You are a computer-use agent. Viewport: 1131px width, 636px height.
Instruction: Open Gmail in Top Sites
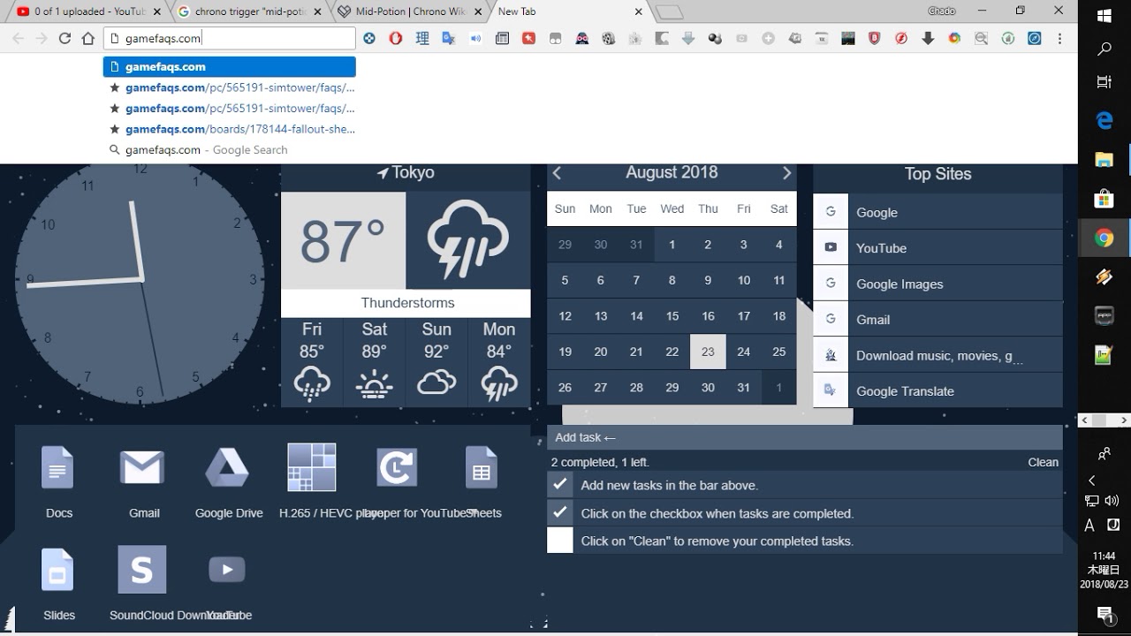[937, 320]
